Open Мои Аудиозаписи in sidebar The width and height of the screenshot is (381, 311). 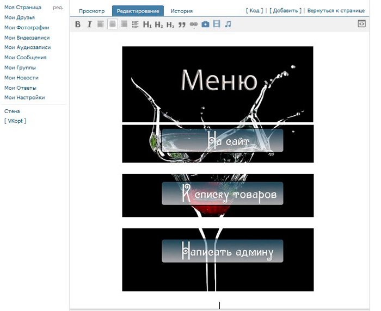pyautogui.click(x=27, y=47)
